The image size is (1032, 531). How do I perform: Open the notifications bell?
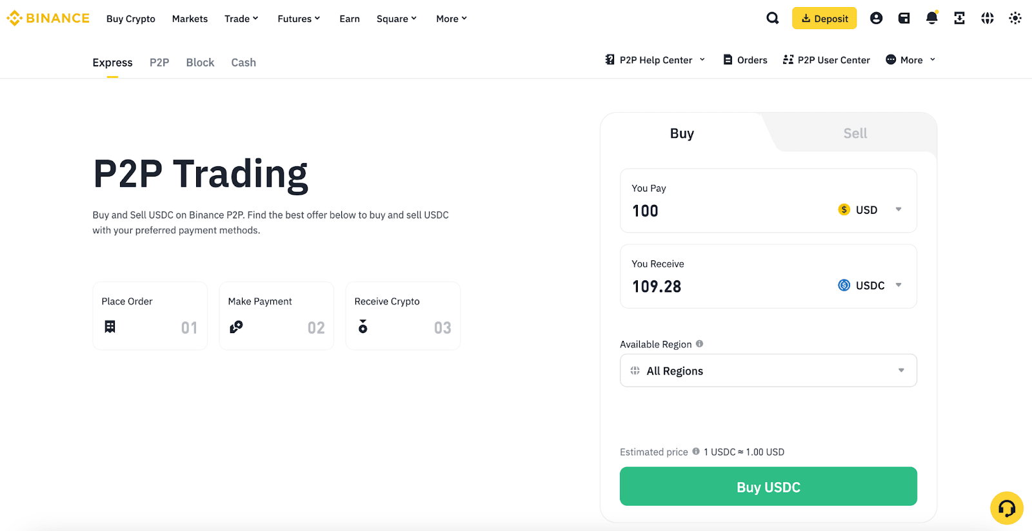931,18
